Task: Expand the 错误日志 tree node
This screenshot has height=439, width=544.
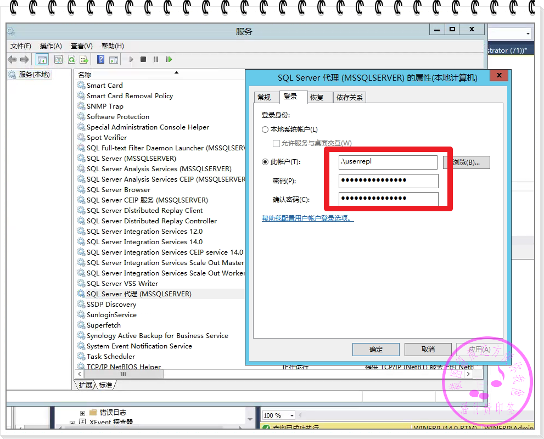Action: (82, 413)
